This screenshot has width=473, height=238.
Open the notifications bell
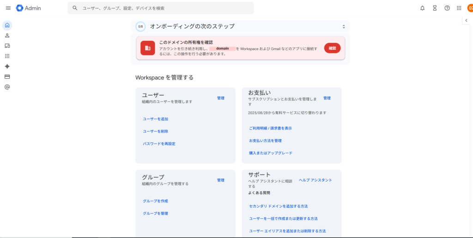(422, 8)
